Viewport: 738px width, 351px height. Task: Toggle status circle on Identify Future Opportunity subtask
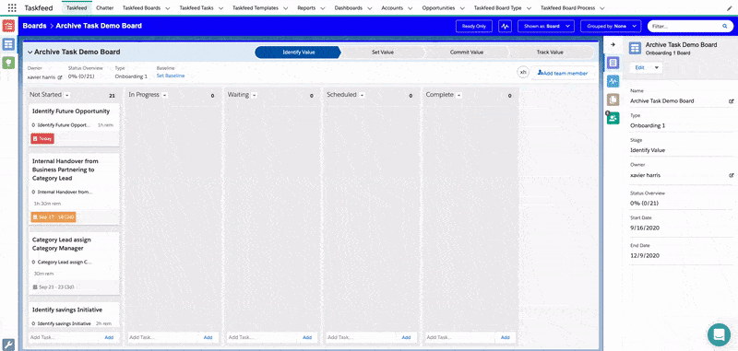click(34, 125)
